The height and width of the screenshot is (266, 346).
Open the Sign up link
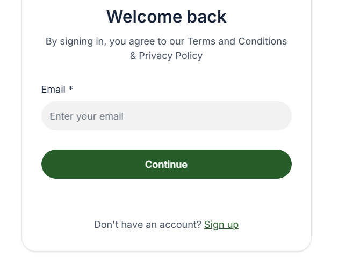pos(221,225)
